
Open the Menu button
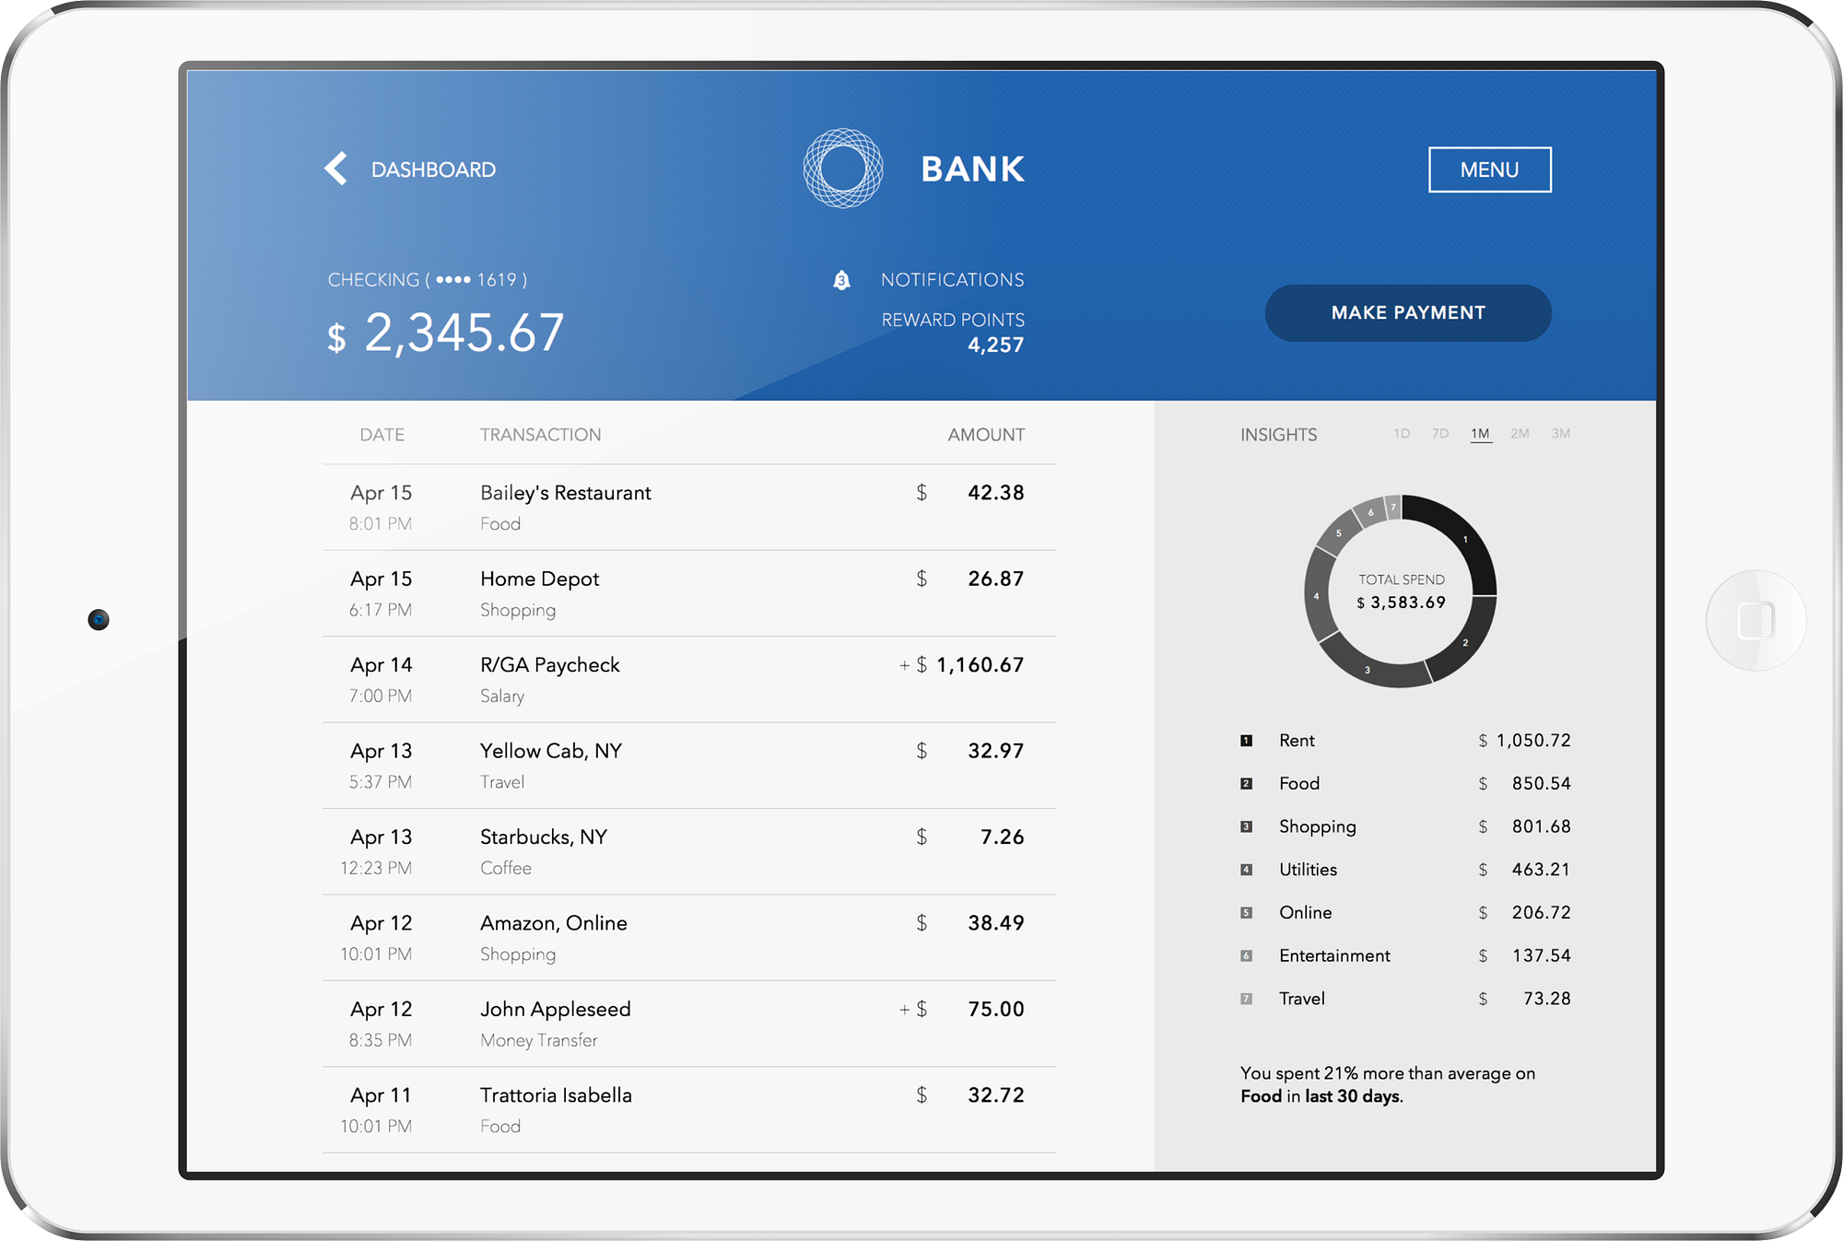pyautogui.click(x=1489, y=170)
